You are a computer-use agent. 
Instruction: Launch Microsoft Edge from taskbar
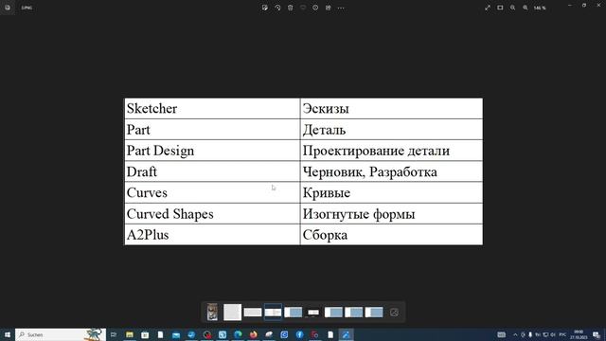[x=238, y=334]
